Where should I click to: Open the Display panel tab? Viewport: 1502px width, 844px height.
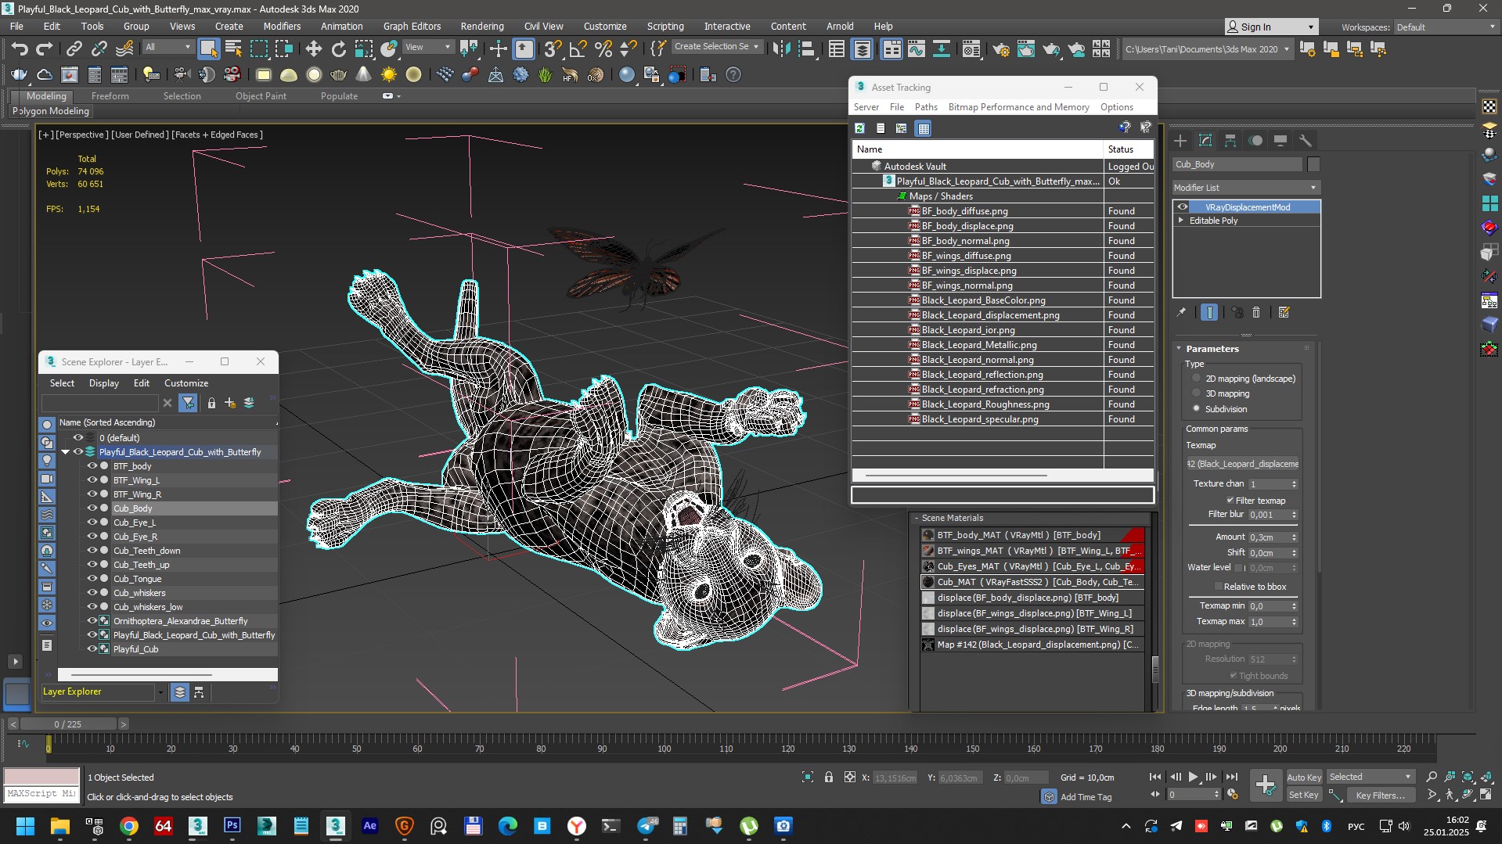click(1280, 141)
